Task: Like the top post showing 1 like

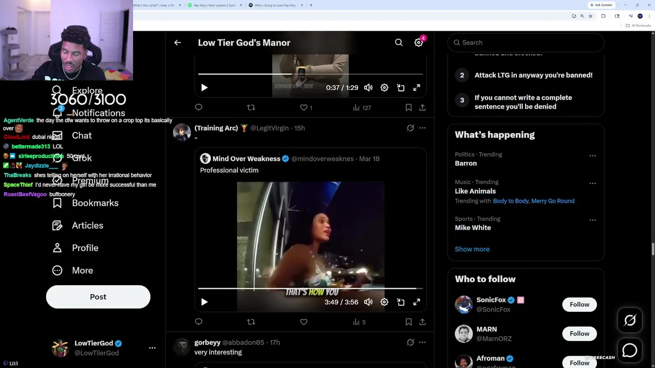Action: 306,107
